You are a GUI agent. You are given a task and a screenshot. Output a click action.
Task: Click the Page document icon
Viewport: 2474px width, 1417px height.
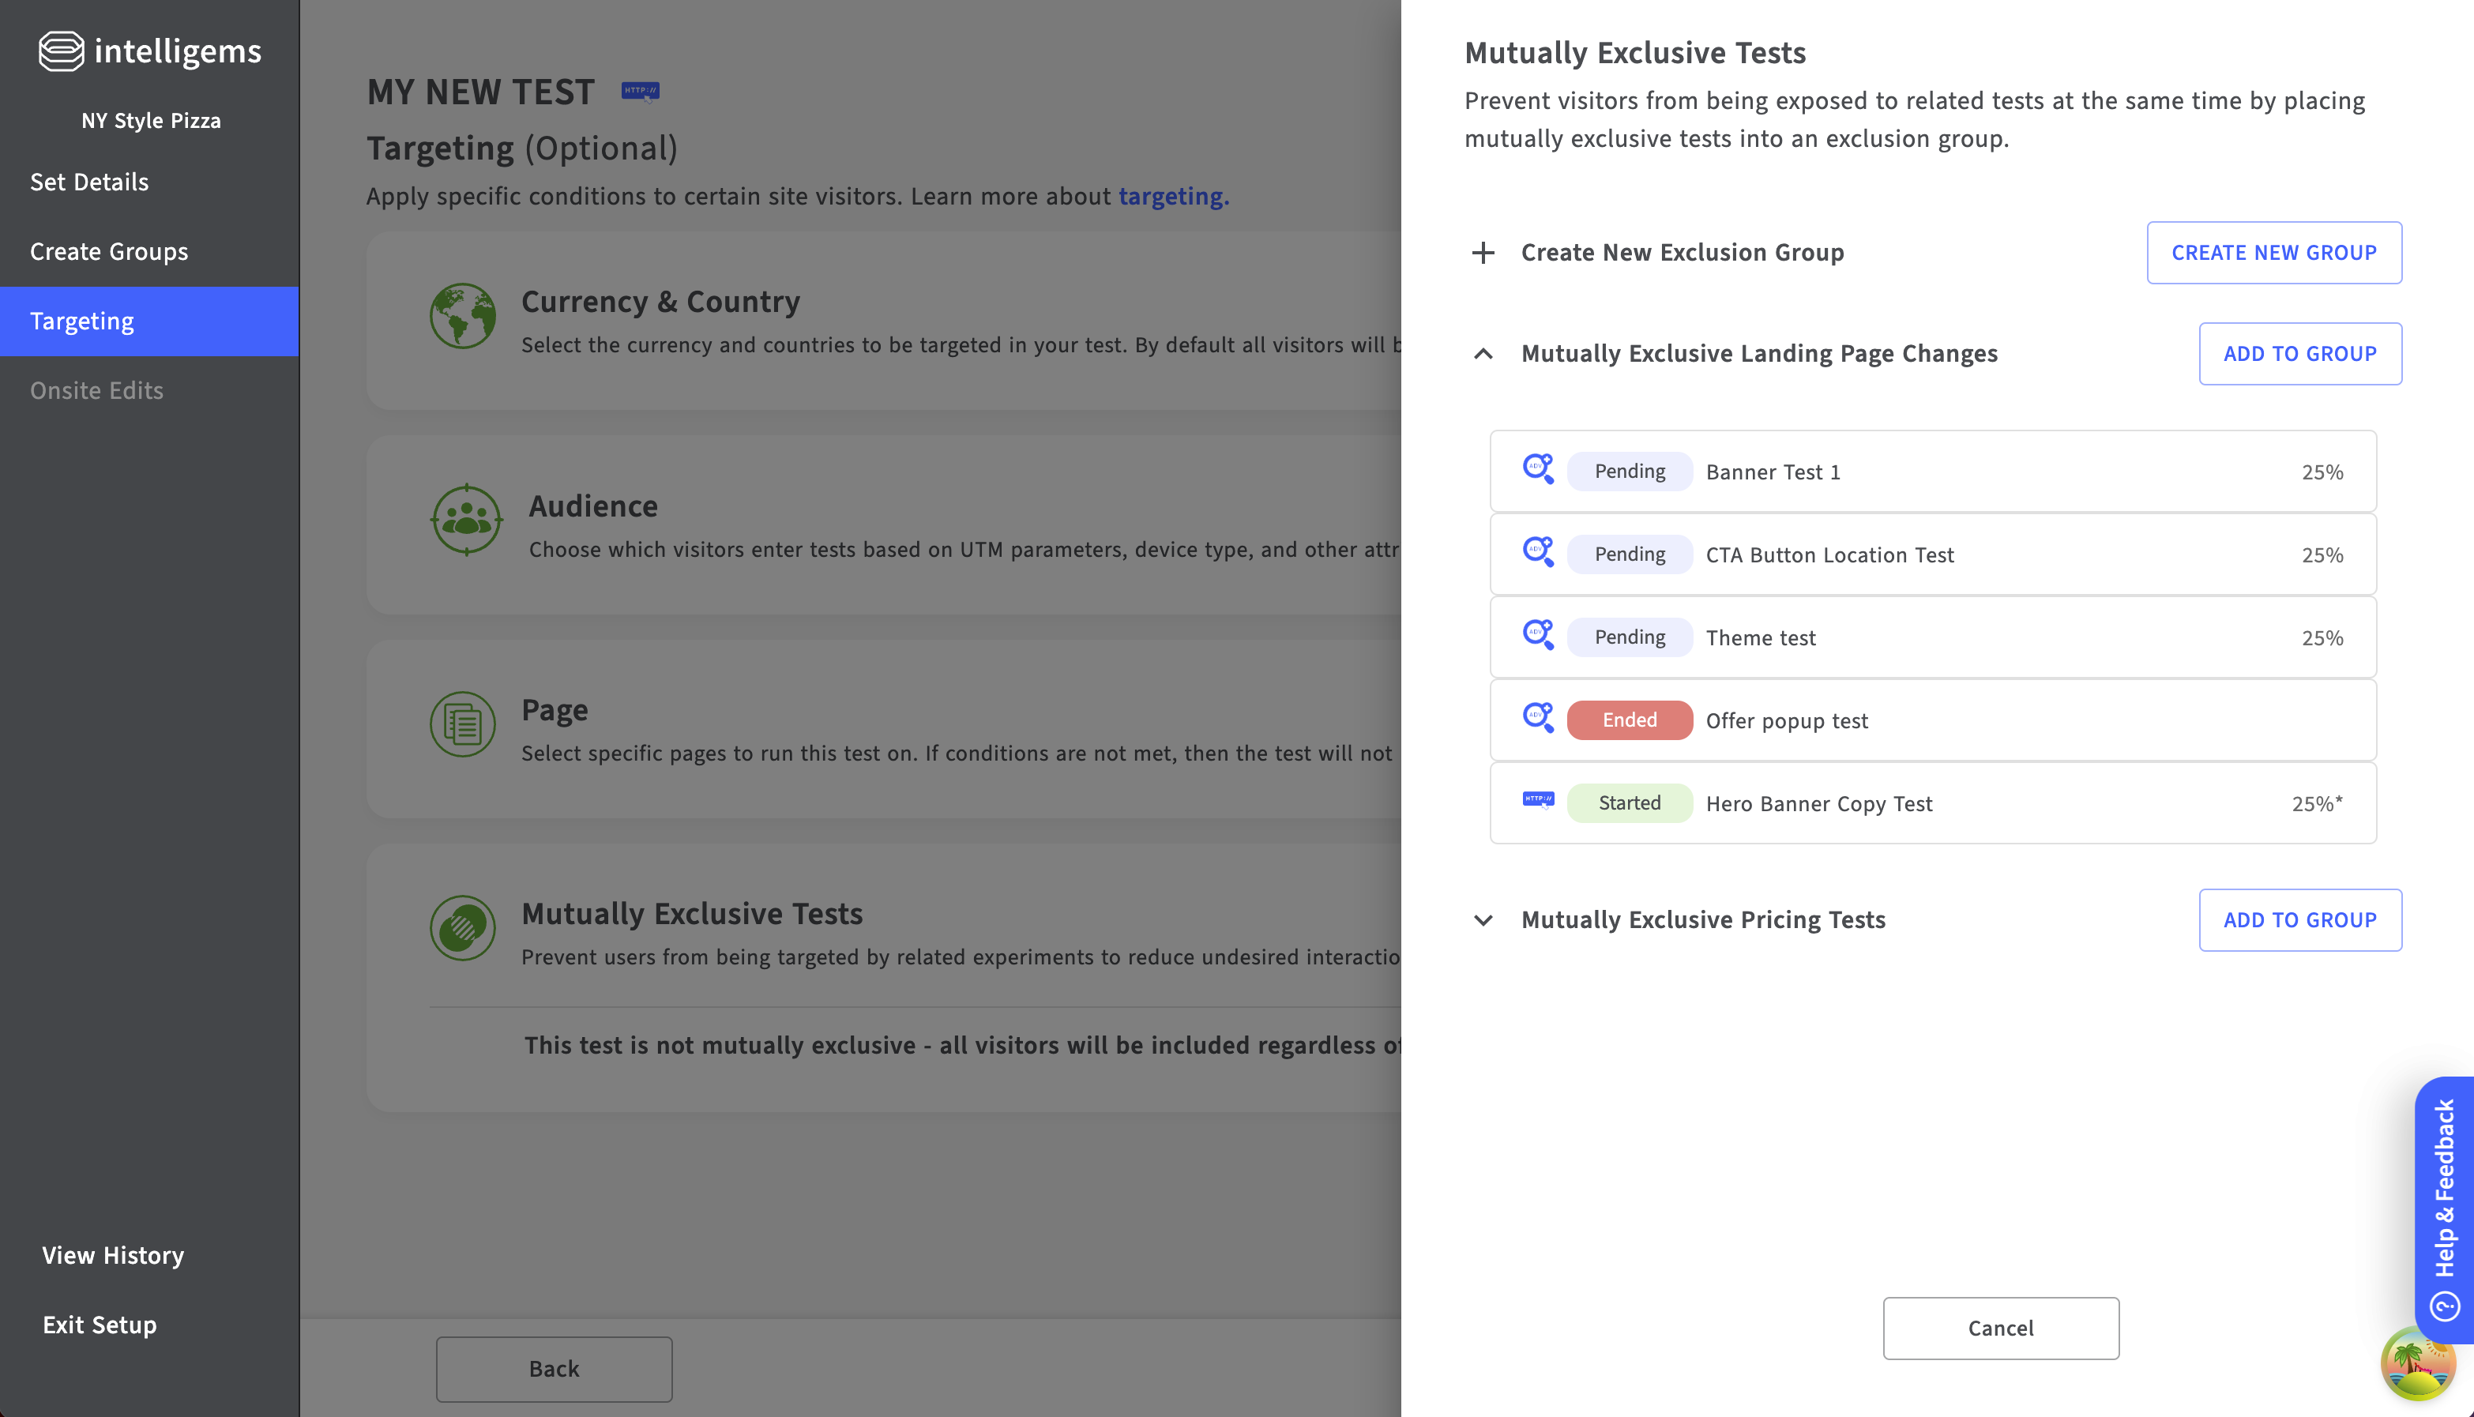(462, 724)
